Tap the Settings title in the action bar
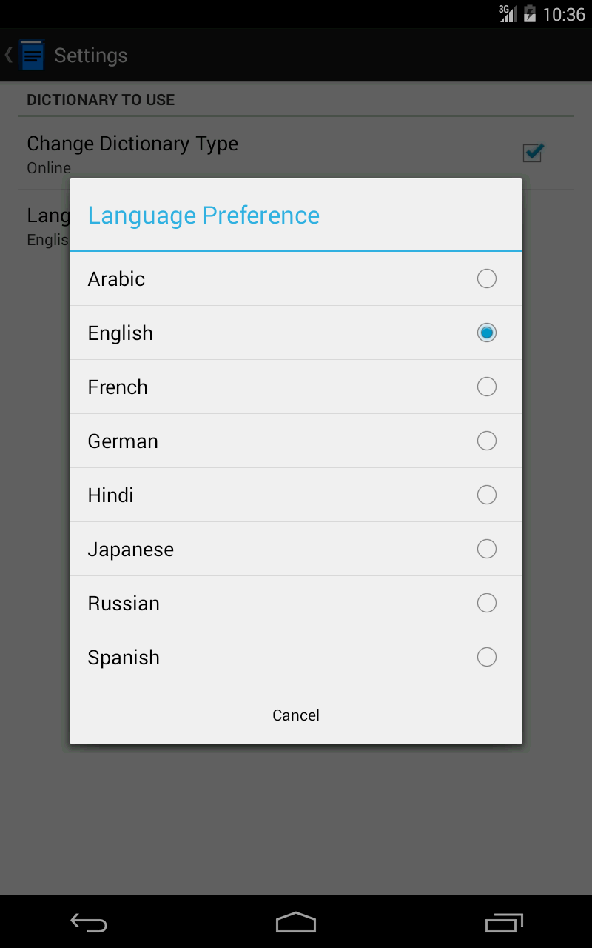 (x=90, y=55)
